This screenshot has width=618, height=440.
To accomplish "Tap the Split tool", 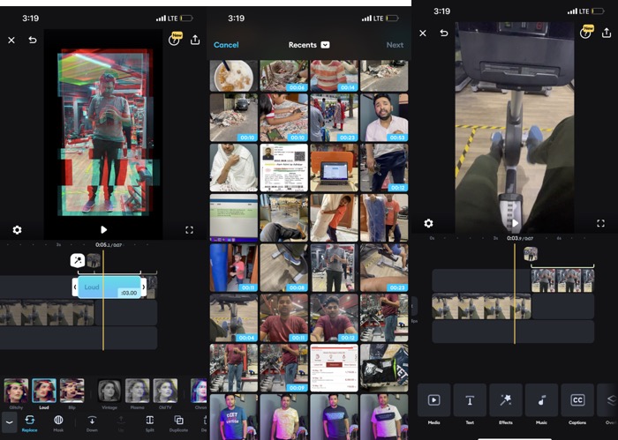I will (x=150, y=423).
